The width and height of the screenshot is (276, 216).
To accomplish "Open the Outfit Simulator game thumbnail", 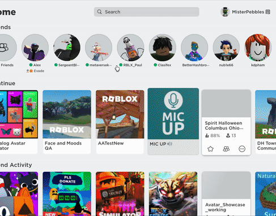I will pos(120,194).
